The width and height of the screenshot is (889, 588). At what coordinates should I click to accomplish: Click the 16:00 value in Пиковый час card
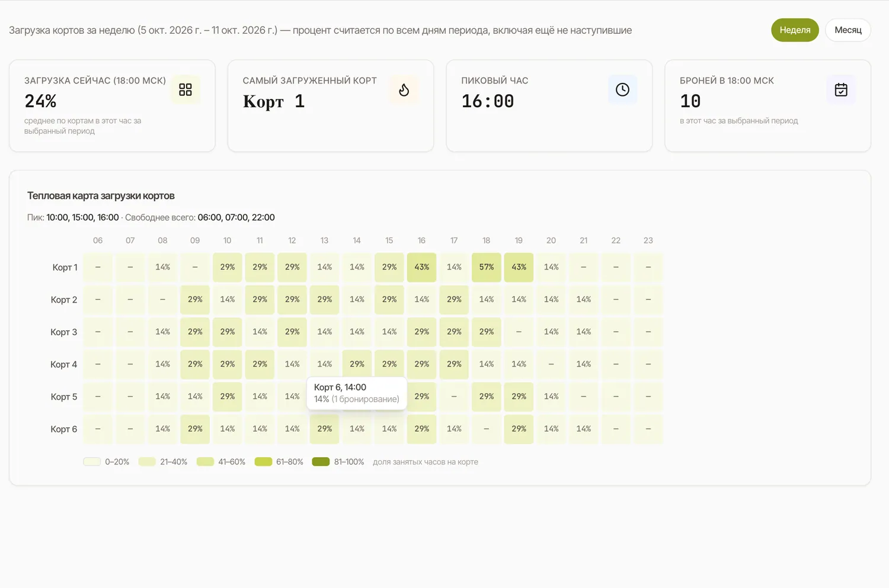[488, 101]
